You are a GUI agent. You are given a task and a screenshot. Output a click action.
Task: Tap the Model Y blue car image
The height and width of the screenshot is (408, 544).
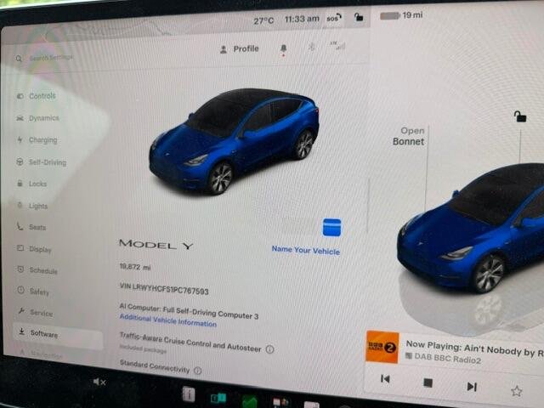click(235, 140)
